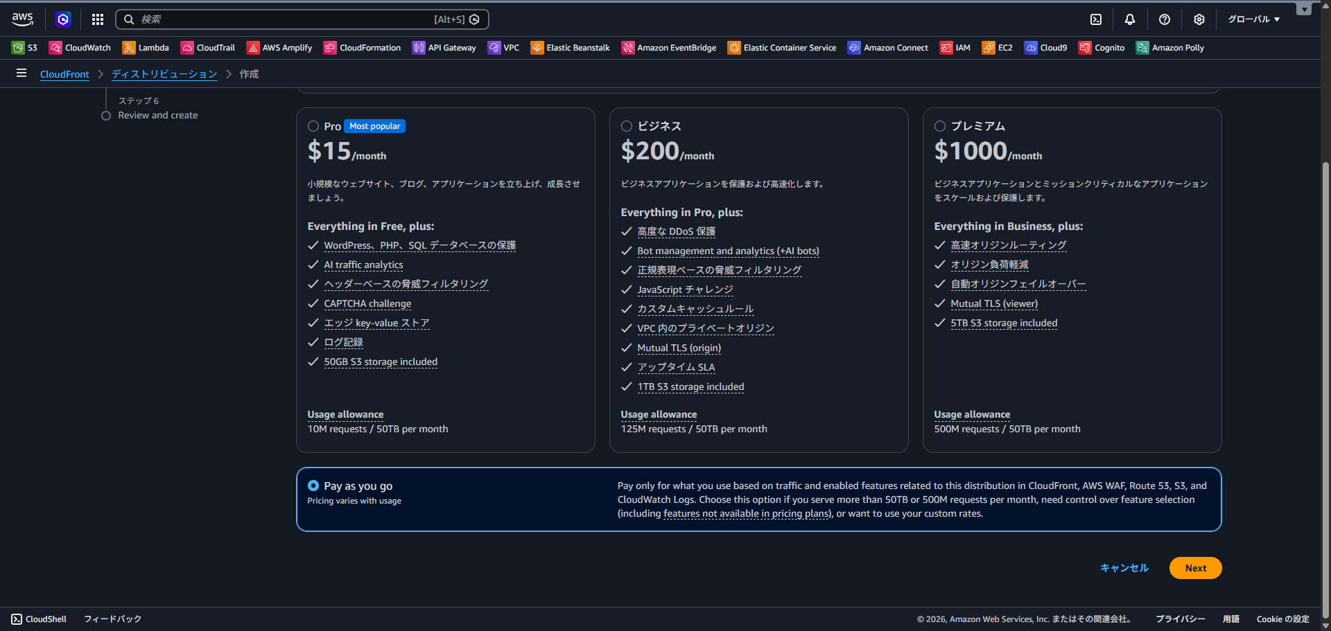Show info for Pro plan Usage allowance
This screenshot has width=1331, height=631.
[x=345, y=414]
